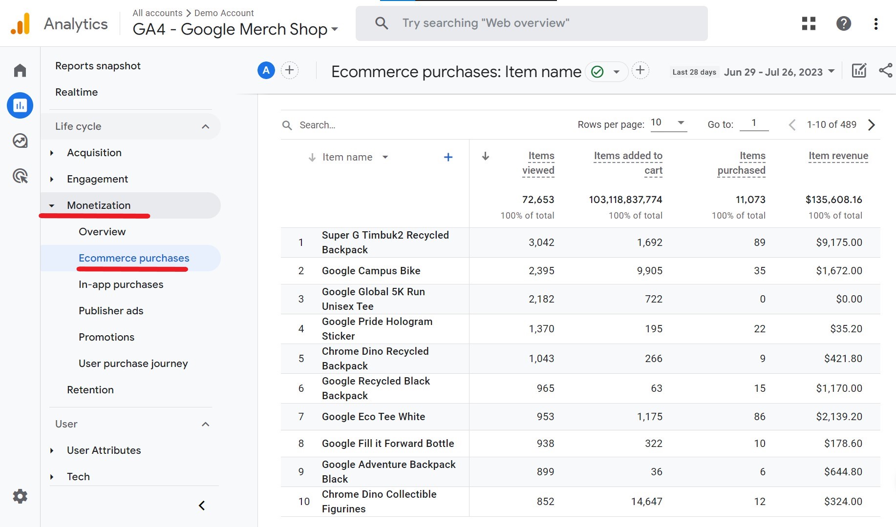Open the Advertising icon in left rail
Image resolution: width=896 pixels, height=527 pixels.
[20, 176]
